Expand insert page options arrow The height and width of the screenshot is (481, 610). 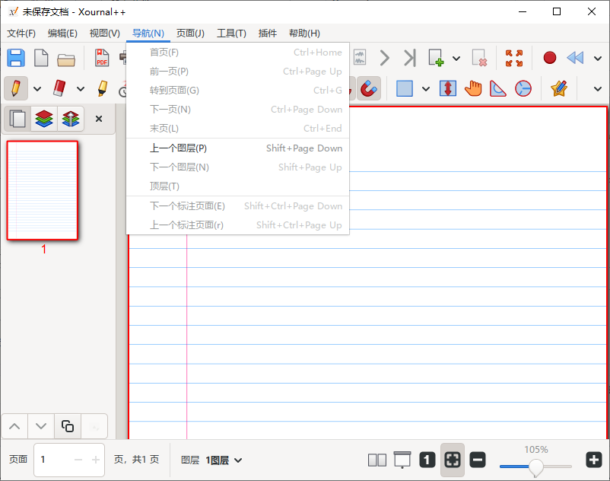456,59
